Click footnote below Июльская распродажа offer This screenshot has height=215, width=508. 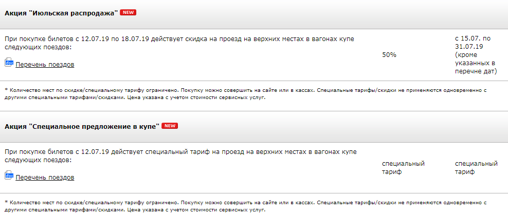point(246,94)
